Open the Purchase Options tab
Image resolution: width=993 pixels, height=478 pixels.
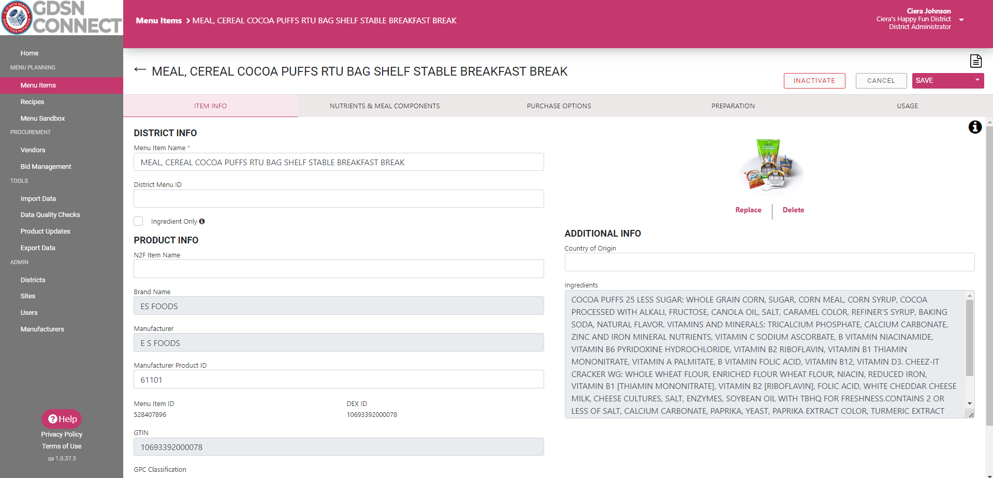(559, 106)
